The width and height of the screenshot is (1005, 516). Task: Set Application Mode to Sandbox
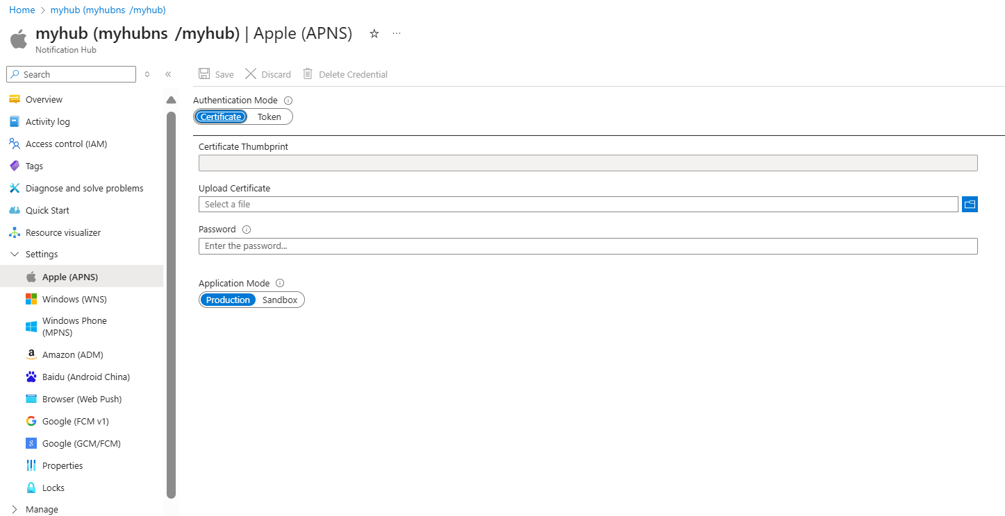coord(279,299)
